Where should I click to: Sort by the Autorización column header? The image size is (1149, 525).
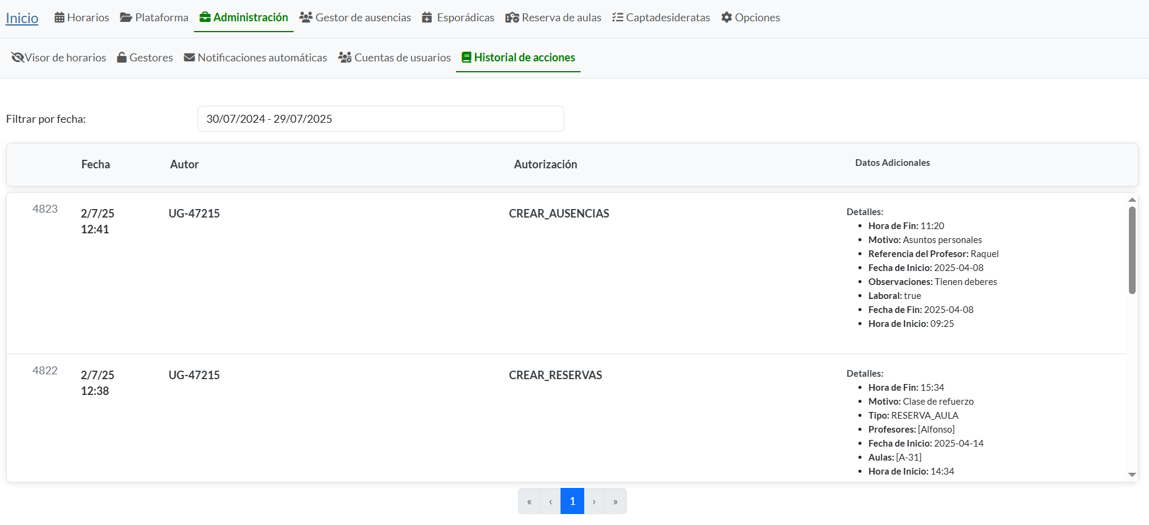pyautogui.click(x=545, y=165)
